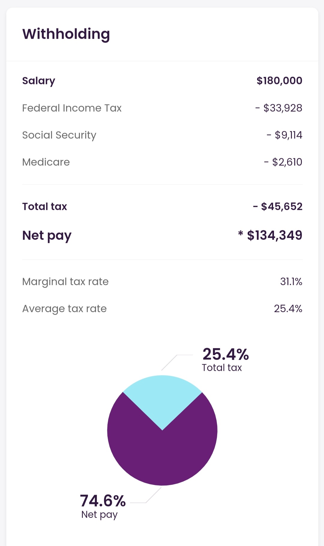The image size is (324, 546).
Task: Click the 74.6% Net pay chart label
Action: pyautogui.click(x=103, y=501)
